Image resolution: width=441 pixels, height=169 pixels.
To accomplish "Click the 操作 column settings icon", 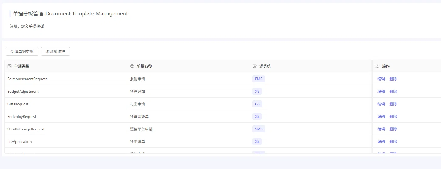I will (x=377, y=66).
